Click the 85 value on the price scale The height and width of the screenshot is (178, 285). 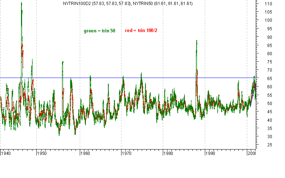tap(270, 46)
